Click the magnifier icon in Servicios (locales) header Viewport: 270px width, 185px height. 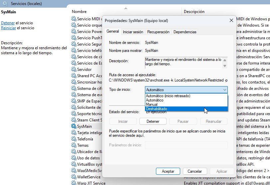pos(6,4)
